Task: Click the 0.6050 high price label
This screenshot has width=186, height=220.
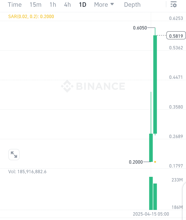Action: pyautogui.click(x=140, y=28)
